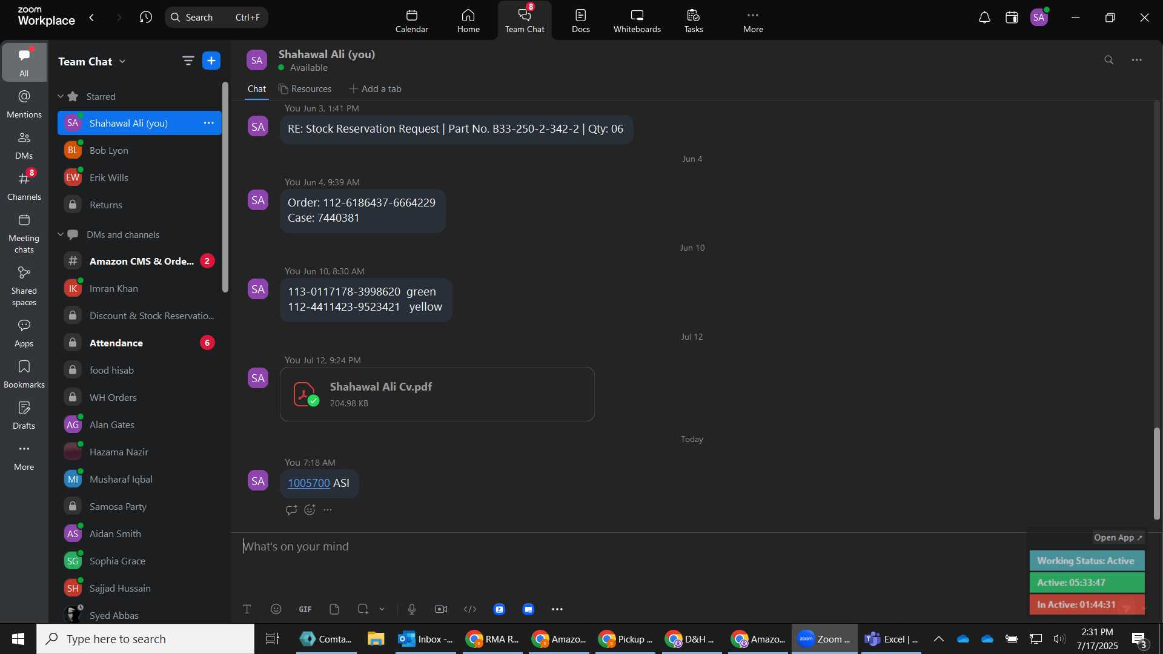Open Bob Lyon chat
The image size is (1163, 654).
tap(139, 150)
